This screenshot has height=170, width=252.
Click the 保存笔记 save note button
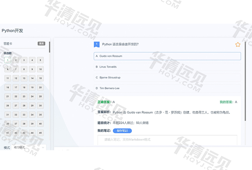point(122,131)
